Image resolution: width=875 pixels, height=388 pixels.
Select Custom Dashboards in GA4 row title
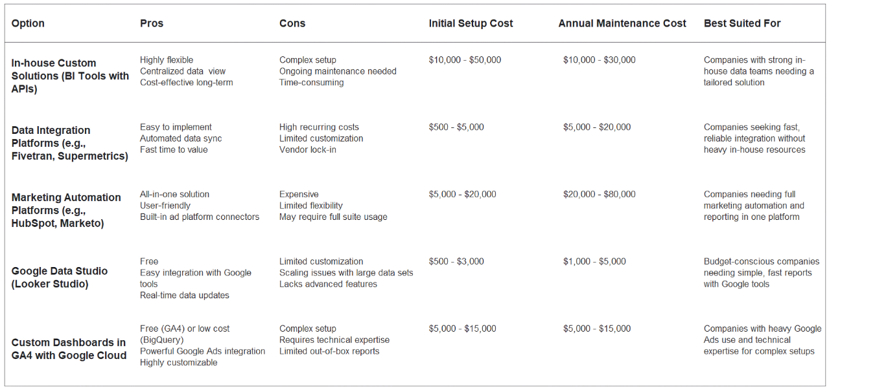click(x=69, y=349)
